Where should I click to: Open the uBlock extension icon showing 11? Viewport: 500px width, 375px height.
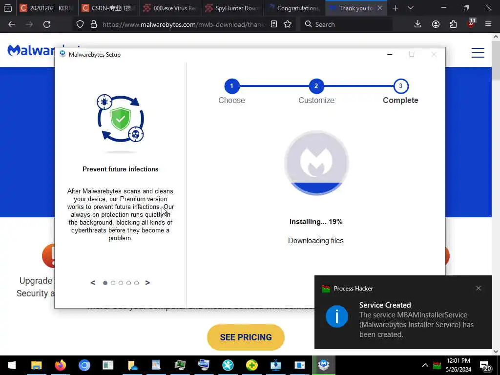coord(471,24)
